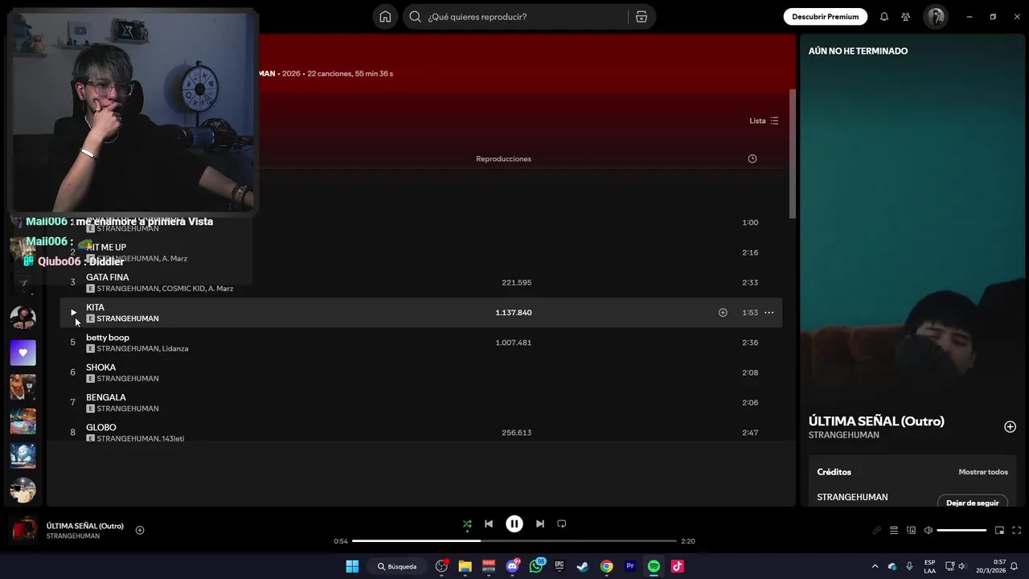
Task: Open the notifications bell in Spotify
Action: pos(884,17)
